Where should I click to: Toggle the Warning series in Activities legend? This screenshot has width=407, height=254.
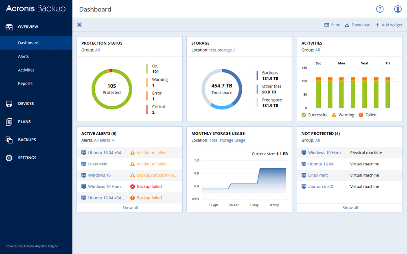click(x=343, y=115)
